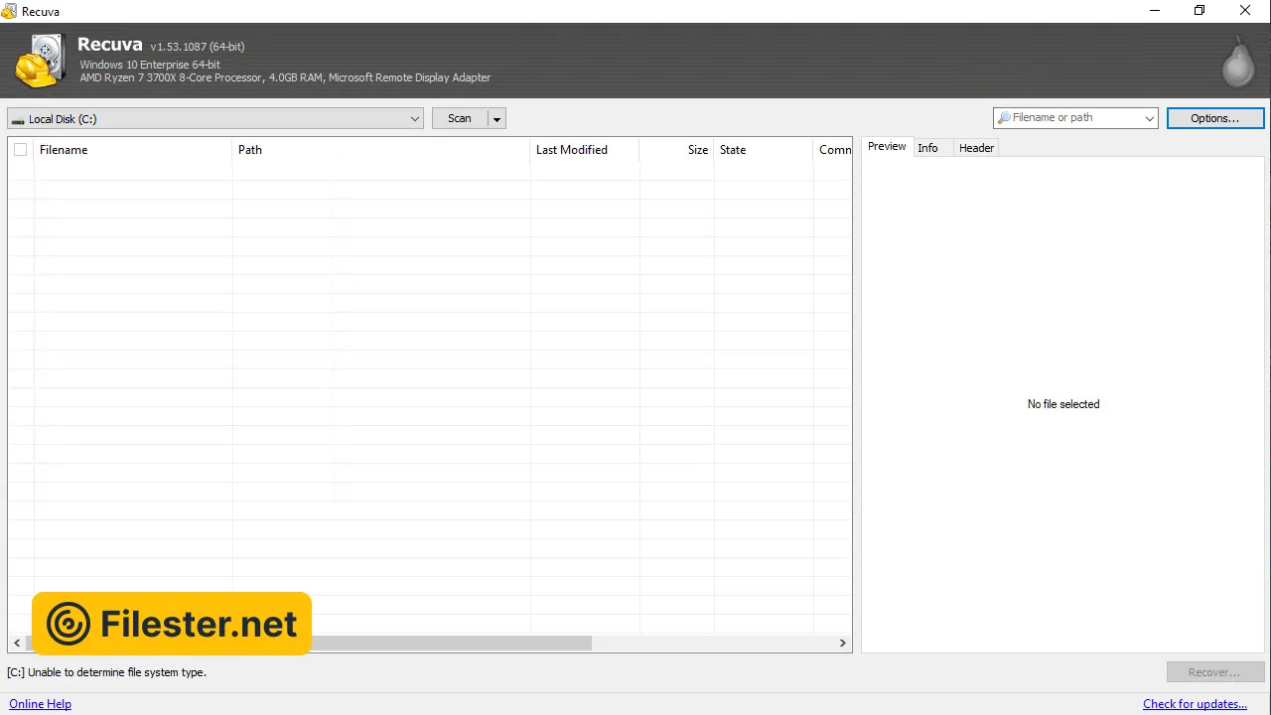Switch to the Info tab
The width and height of the screenshot is (1271, 715).
[927, 148]
